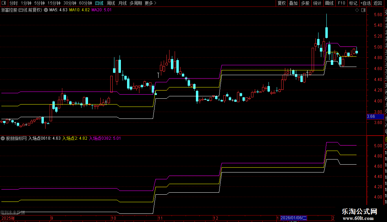Select the 30分钟 period tab
This screenshot has height=222, width=387.
tap(70, 3)
